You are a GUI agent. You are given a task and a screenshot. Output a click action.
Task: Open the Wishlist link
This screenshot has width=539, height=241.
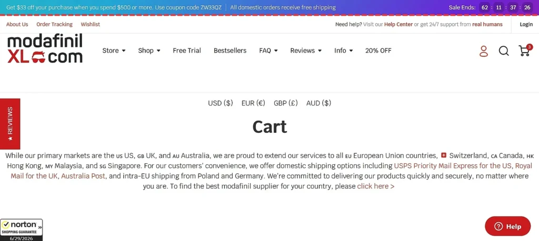91,24
